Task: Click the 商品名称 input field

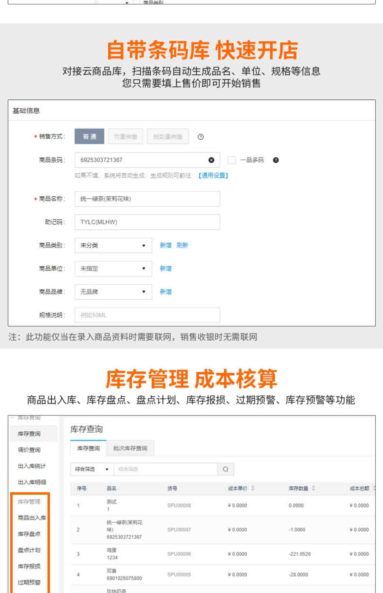Action: point(147,199)
